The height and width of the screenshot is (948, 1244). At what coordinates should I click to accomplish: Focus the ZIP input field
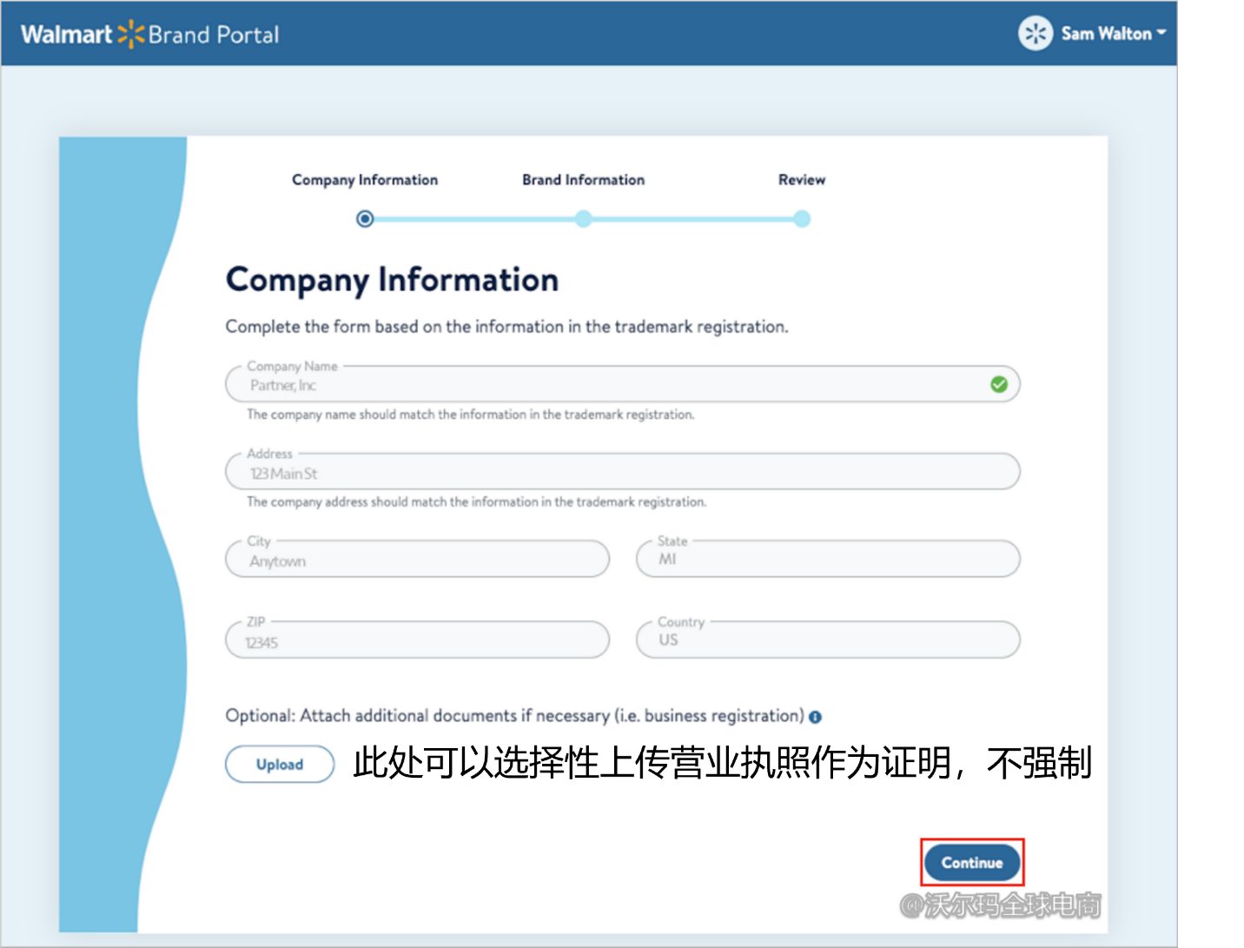417,640
